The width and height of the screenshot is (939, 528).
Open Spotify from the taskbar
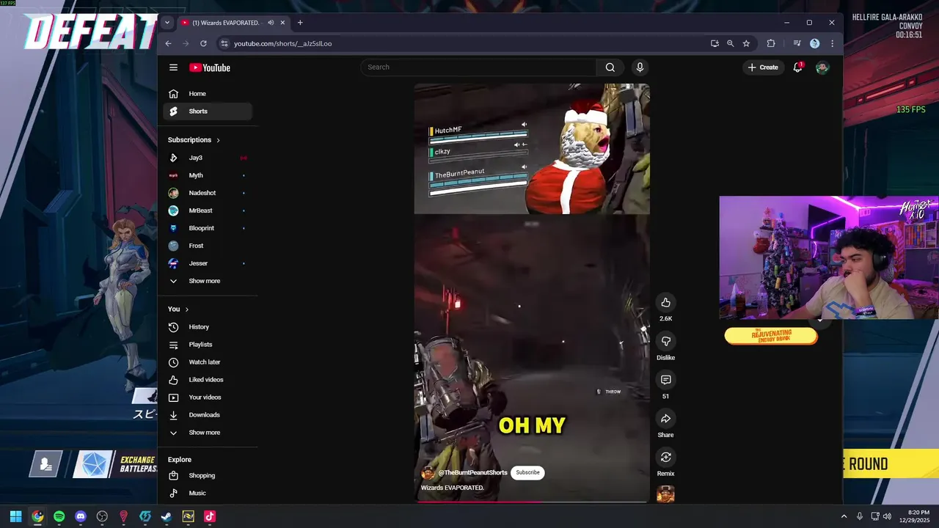point(59,516)
